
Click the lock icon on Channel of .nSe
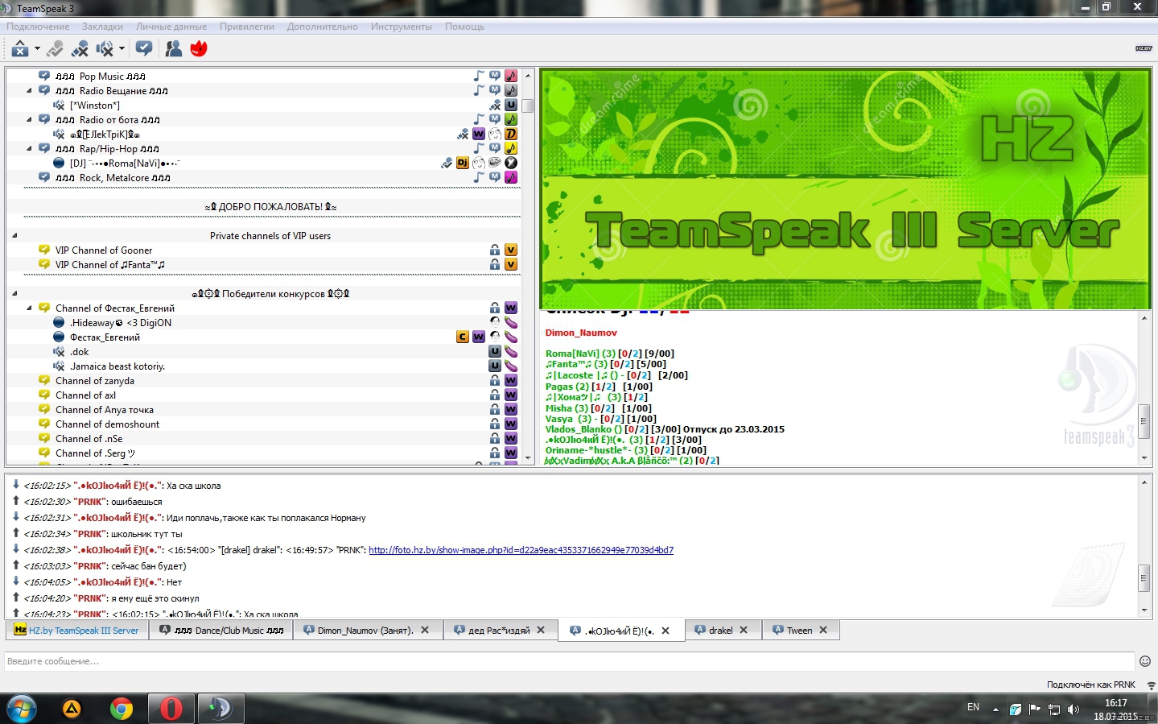495,439
